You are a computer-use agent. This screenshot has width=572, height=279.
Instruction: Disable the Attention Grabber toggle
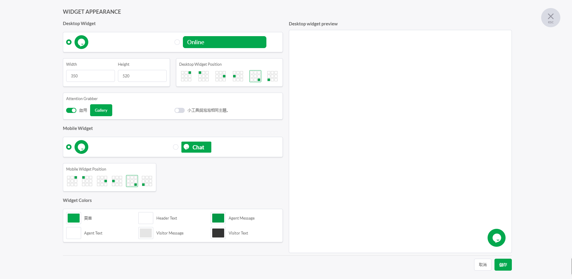pos(71,111)
